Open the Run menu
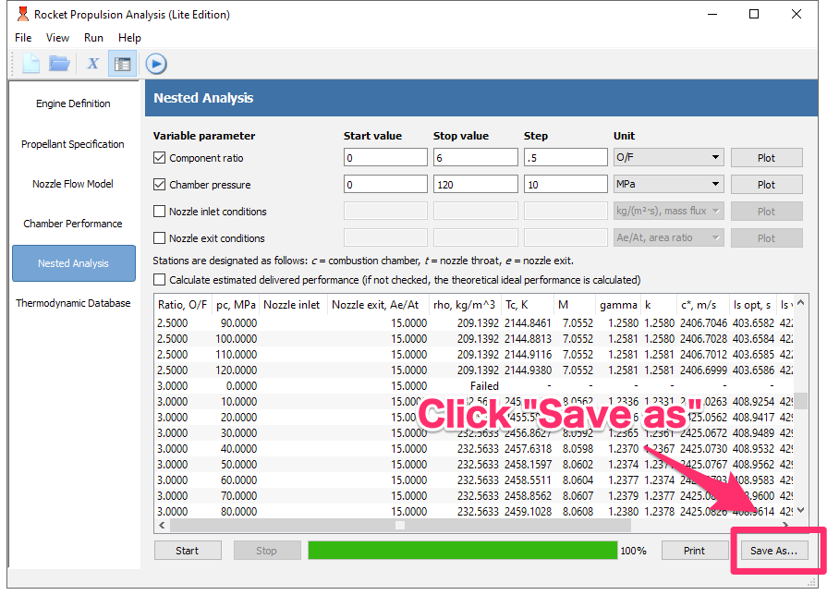This screenshot has height=595, width=827. coord(93,38)
